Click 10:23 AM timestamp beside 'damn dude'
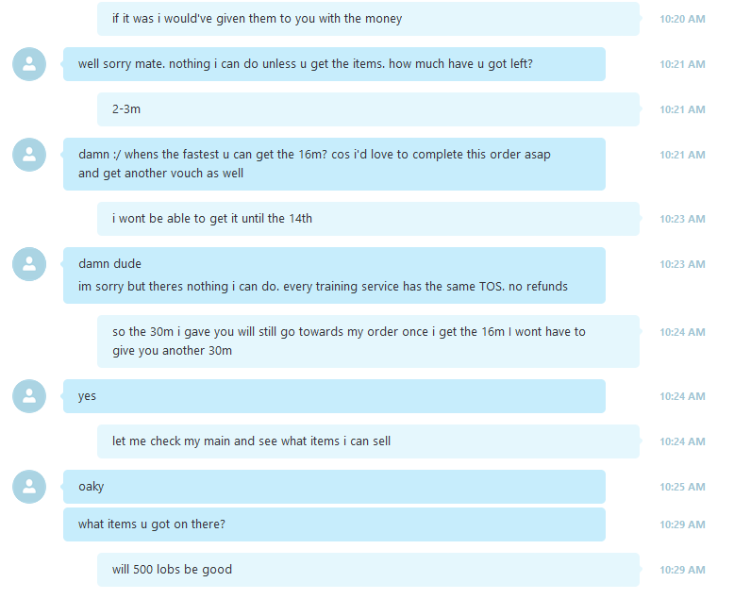Viewport: 734px width, 599px height. pos(682,264)
